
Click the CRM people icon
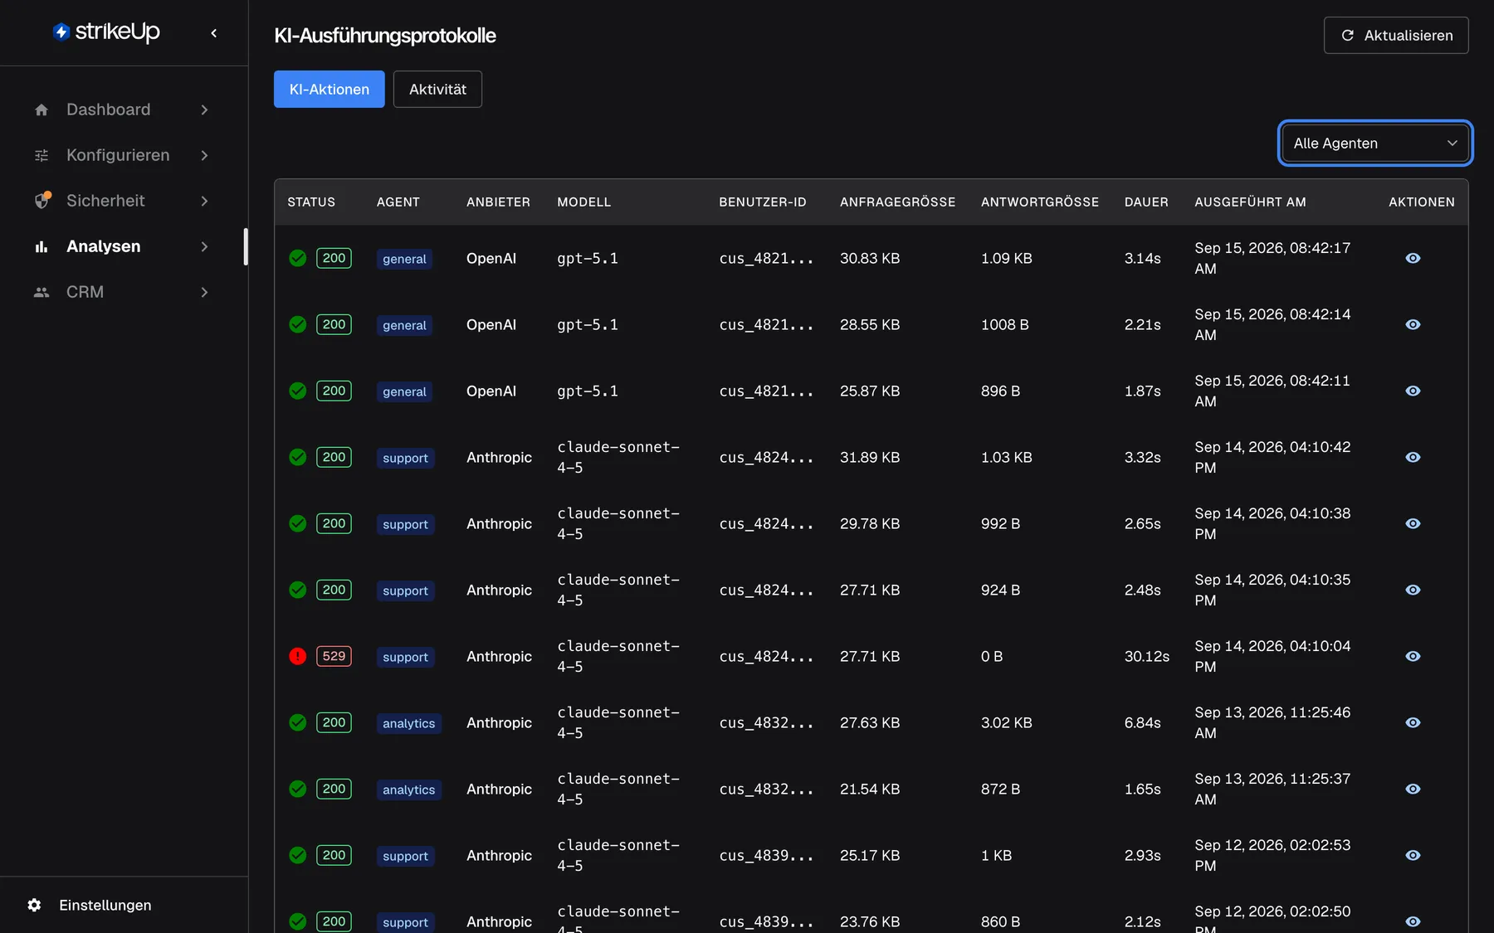[41, 292]
